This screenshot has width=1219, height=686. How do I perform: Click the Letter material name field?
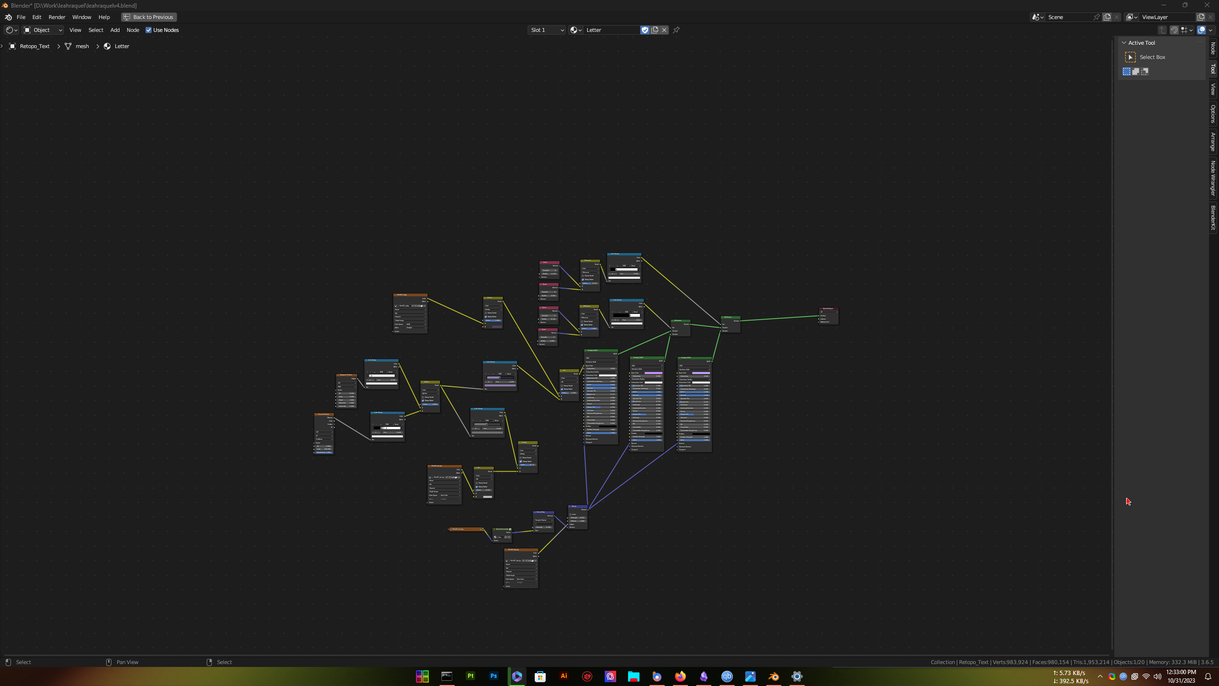(x=611, y=30)
